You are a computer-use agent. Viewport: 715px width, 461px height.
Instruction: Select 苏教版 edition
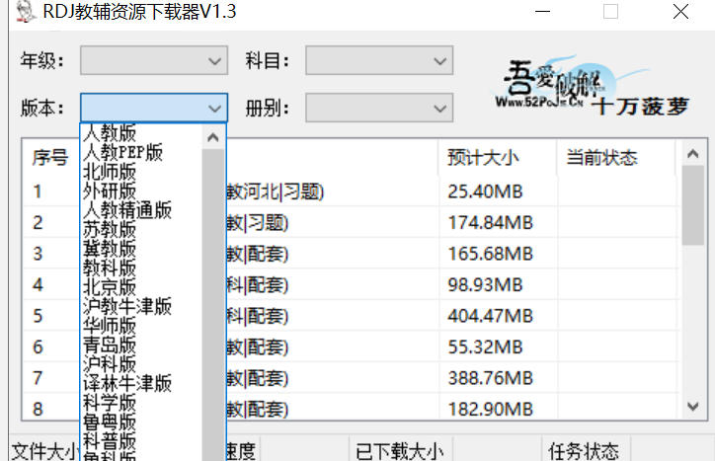point(110,229)
